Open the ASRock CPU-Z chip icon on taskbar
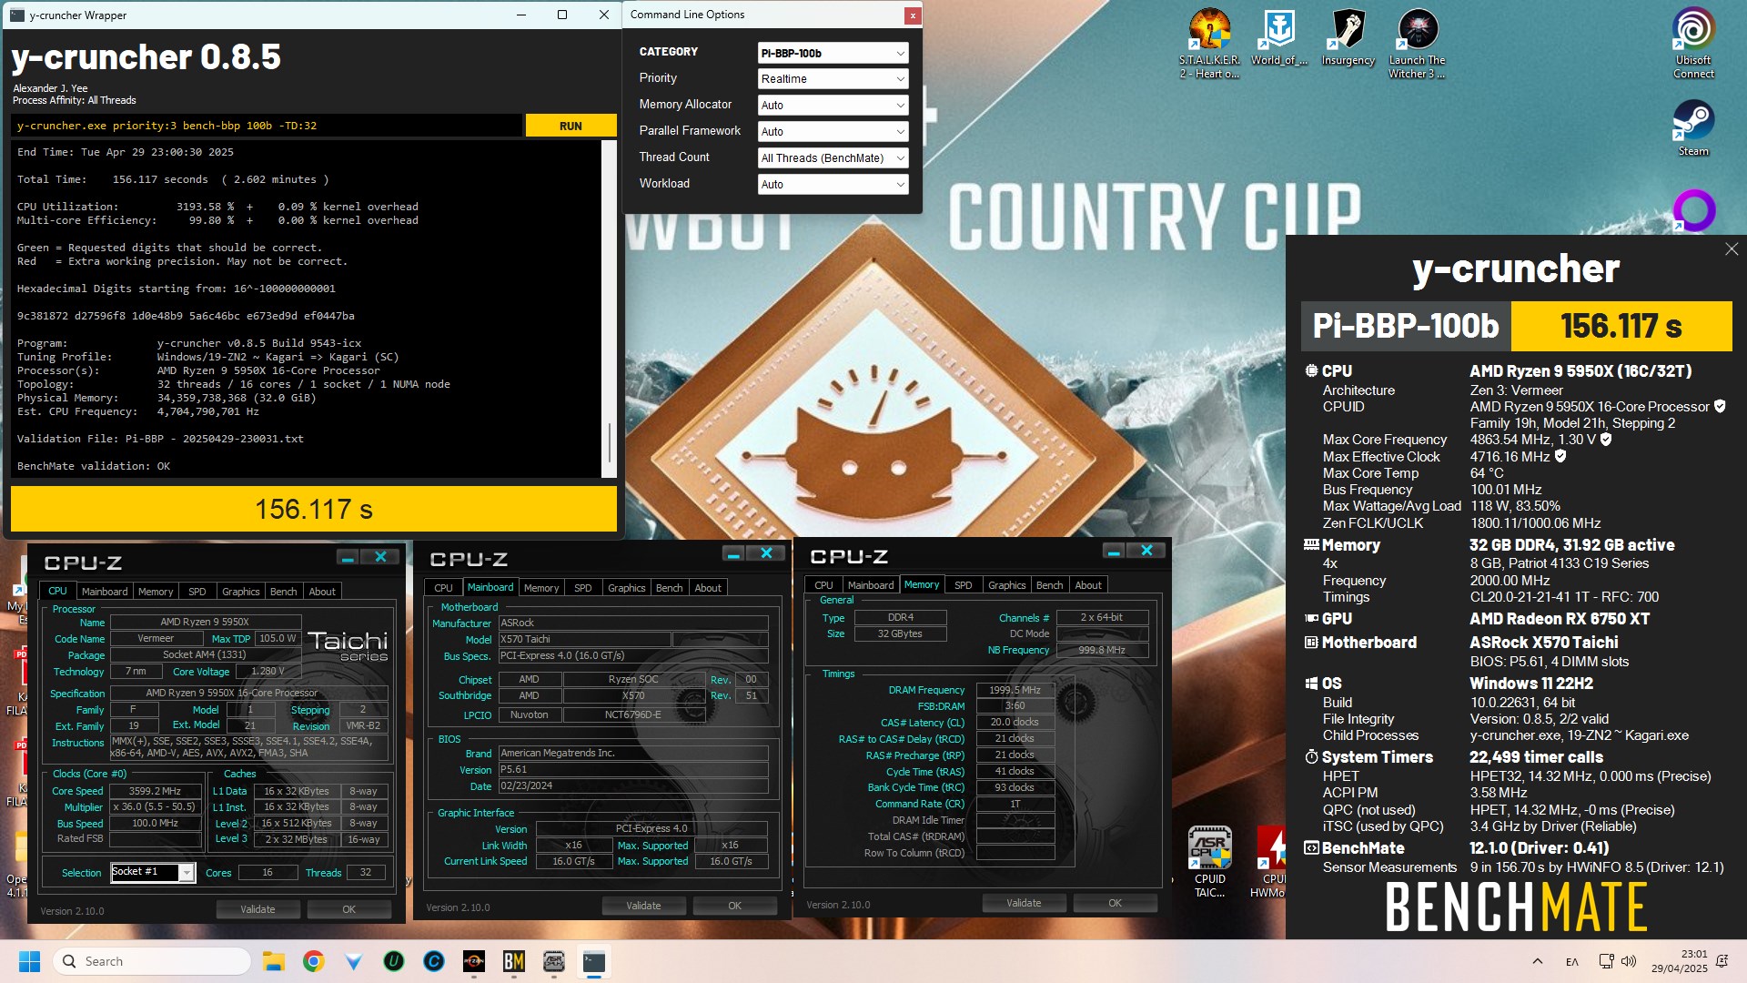The height and width of the screenshot is (983, 1747). point(553,961)
